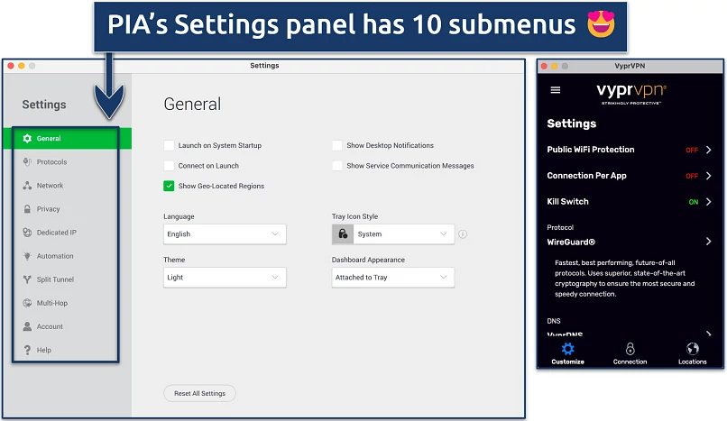Screen dimensions: 727x421
Task: Open the Privacy submenu
Action: [66, 209]
